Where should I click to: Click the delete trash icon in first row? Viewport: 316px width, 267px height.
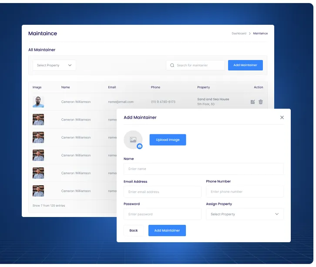261,102
